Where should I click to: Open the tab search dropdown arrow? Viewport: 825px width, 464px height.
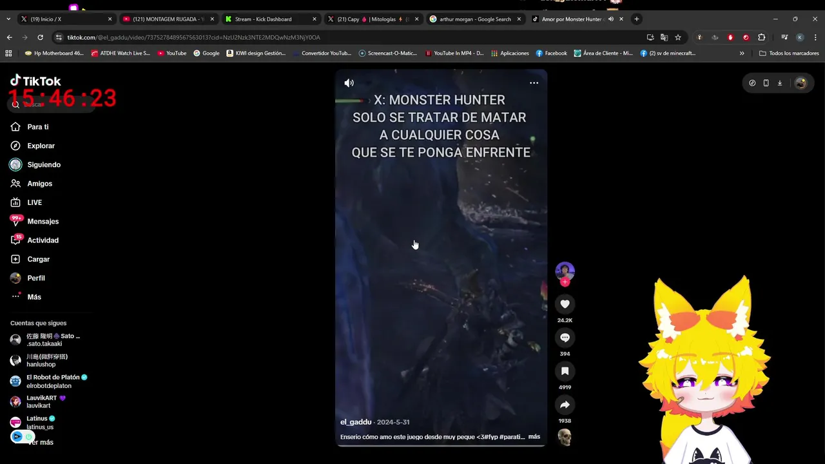tap(8, 19)
